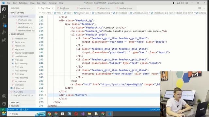Image resolution: width=209 pixels, height=117 pixels.
Task: Open logos.scss in the file tree
Action: (19, 49)
